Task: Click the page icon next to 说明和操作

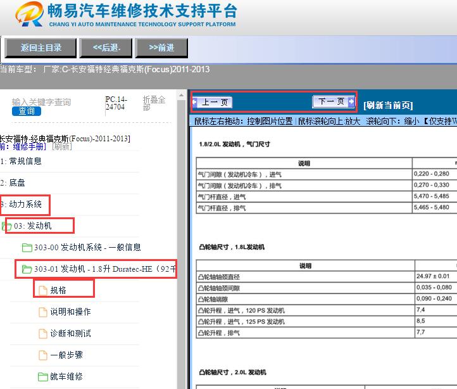Action: (x=43, y=312)
